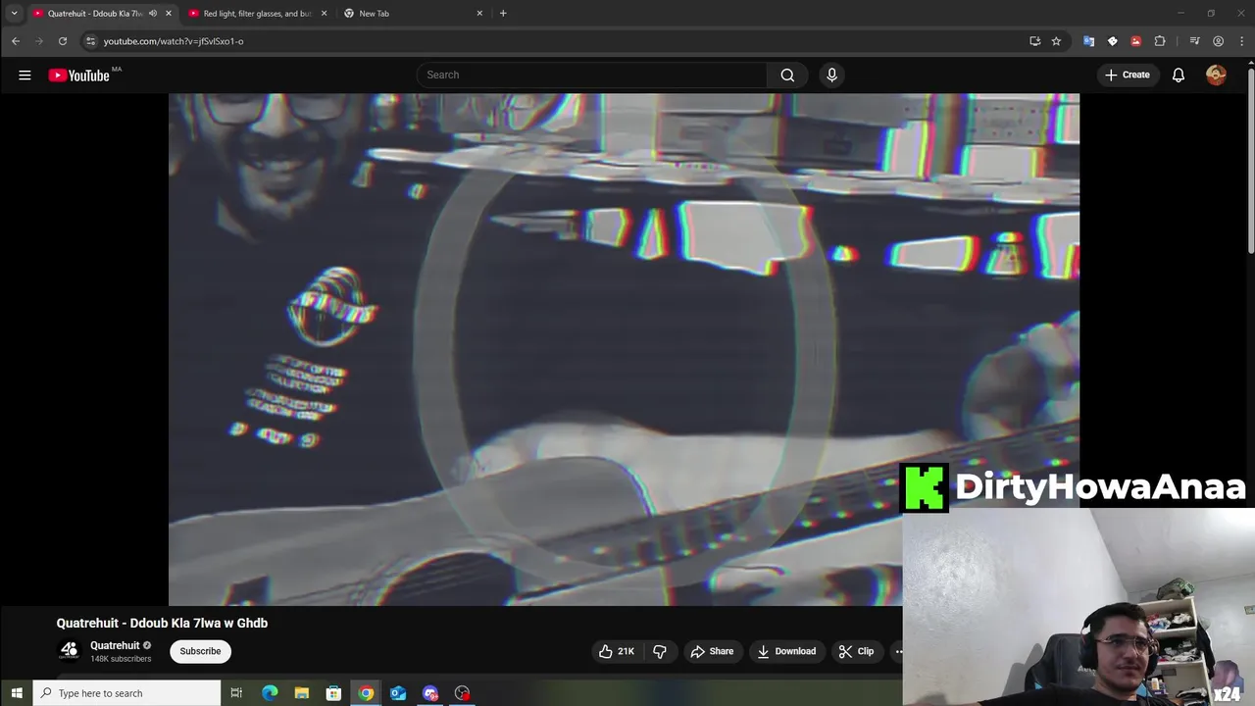Mute the playing tab via speaker icon
Screen dimensions: 1255x706
(x=152, y=13)
